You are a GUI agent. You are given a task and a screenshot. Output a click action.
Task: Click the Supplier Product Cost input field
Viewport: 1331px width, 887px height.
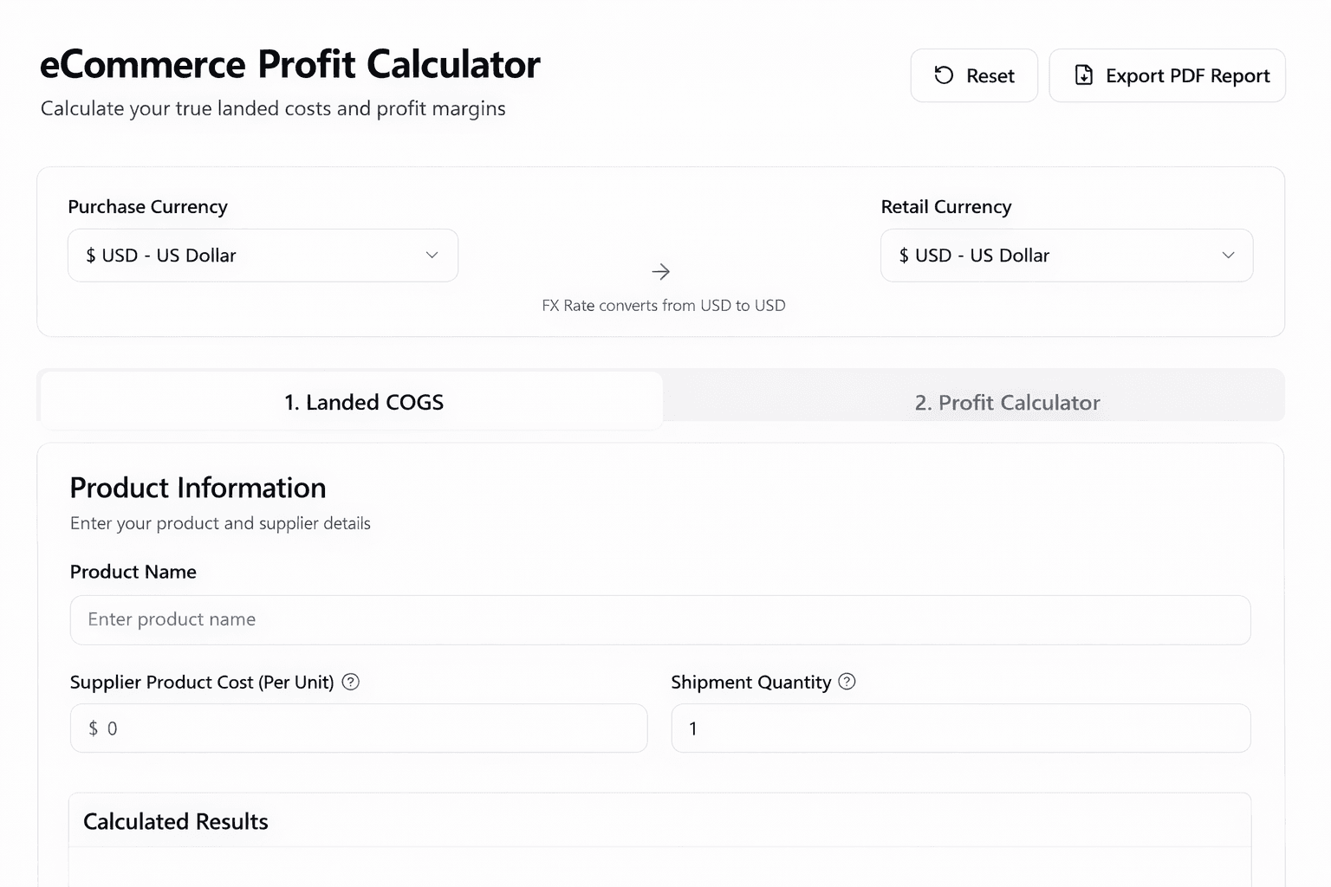(358, 728)
